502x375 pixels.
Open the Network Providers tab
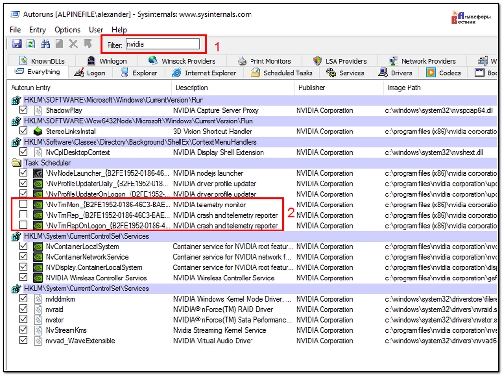[x=423, y=61]
